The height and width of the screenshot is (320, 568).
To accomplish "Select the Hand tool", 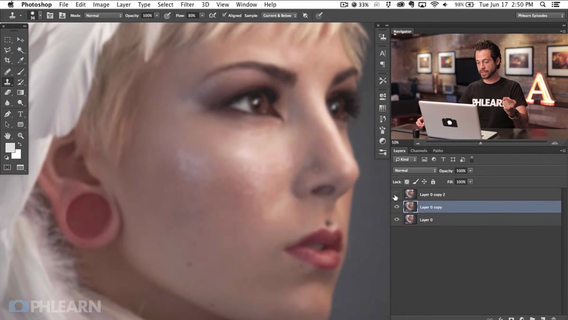I will (x=8, y=135).
